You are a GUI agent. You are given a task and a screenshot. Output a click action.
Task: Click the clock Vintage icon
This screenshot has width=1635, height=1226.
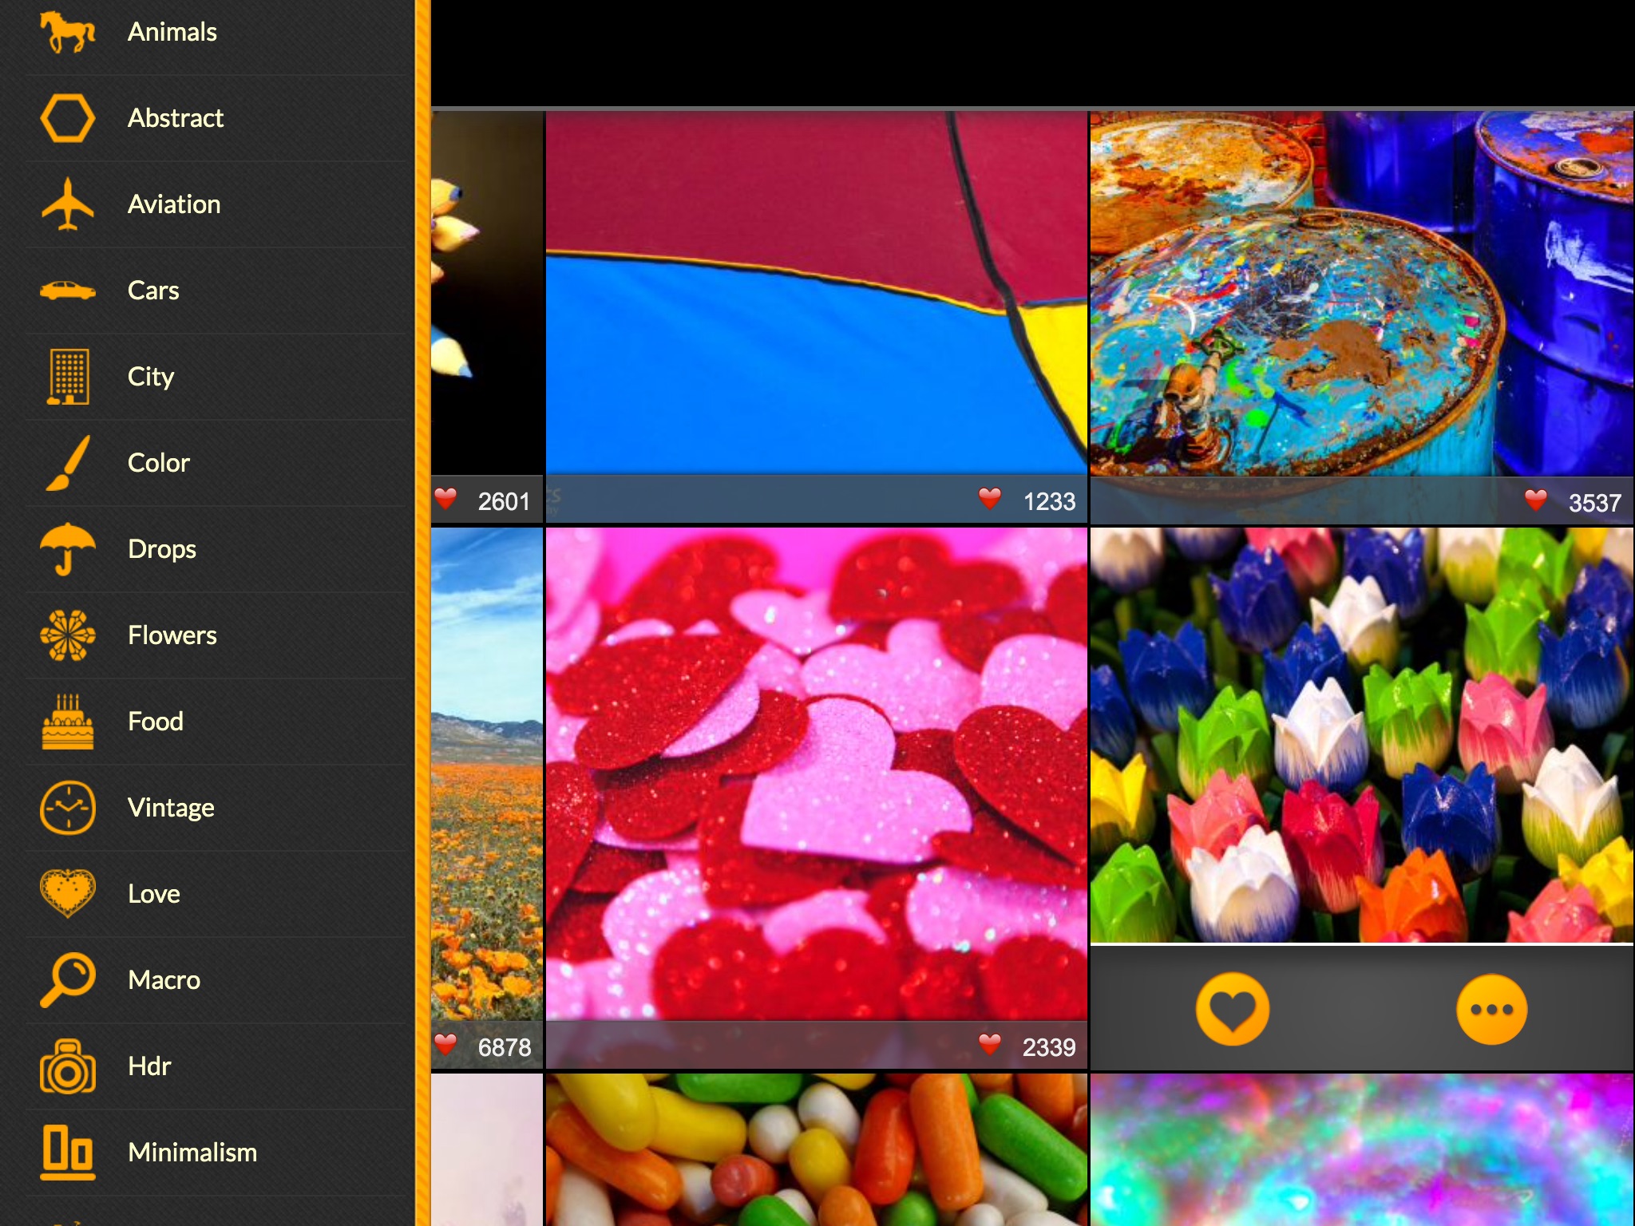pyautogui.click(x=67, y=808)
